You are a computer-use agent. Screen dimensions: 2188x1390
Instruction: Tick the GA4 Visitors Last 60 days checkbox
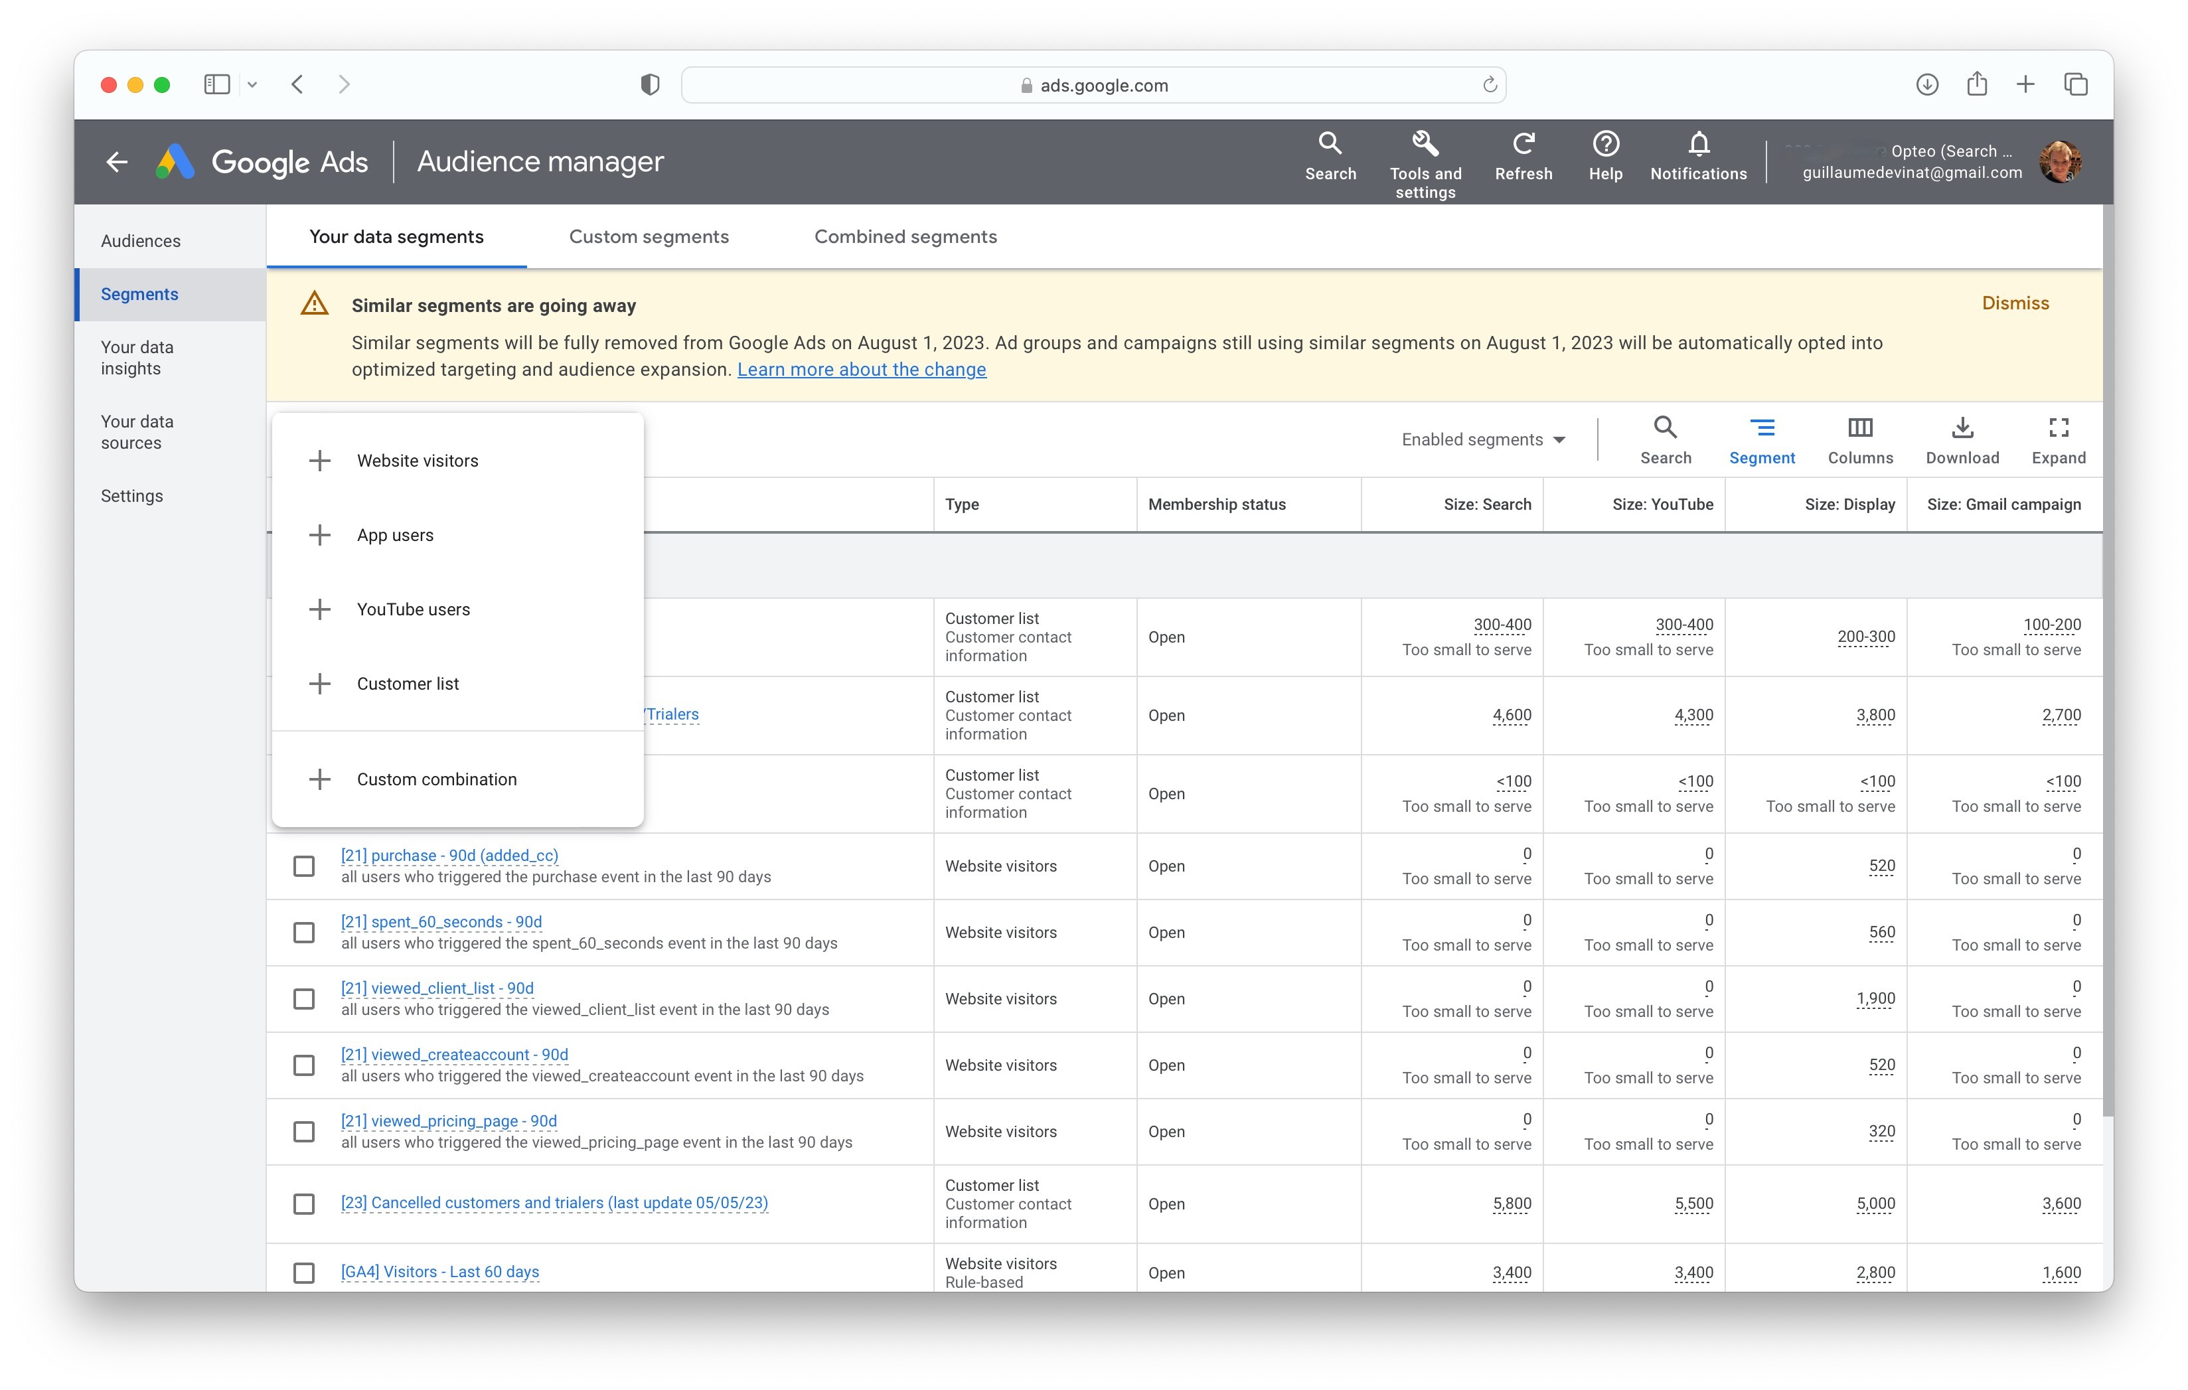pyautogui.click(x=305, y=1272)
